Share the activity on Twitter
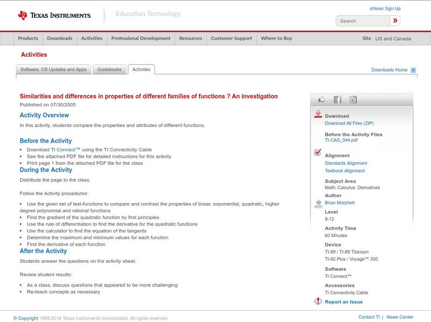This screenshot has height=322, width=431. click(x=353, y=99)
